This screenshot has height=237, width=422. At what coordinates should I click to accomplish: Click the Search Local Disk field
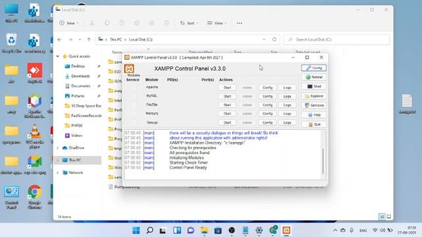pos(337,39)
